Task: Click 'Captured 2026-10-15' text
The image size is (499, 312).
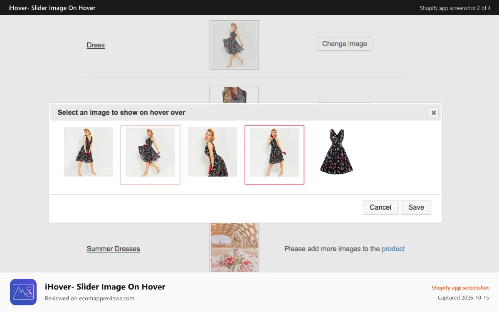Action: [463, 298]
